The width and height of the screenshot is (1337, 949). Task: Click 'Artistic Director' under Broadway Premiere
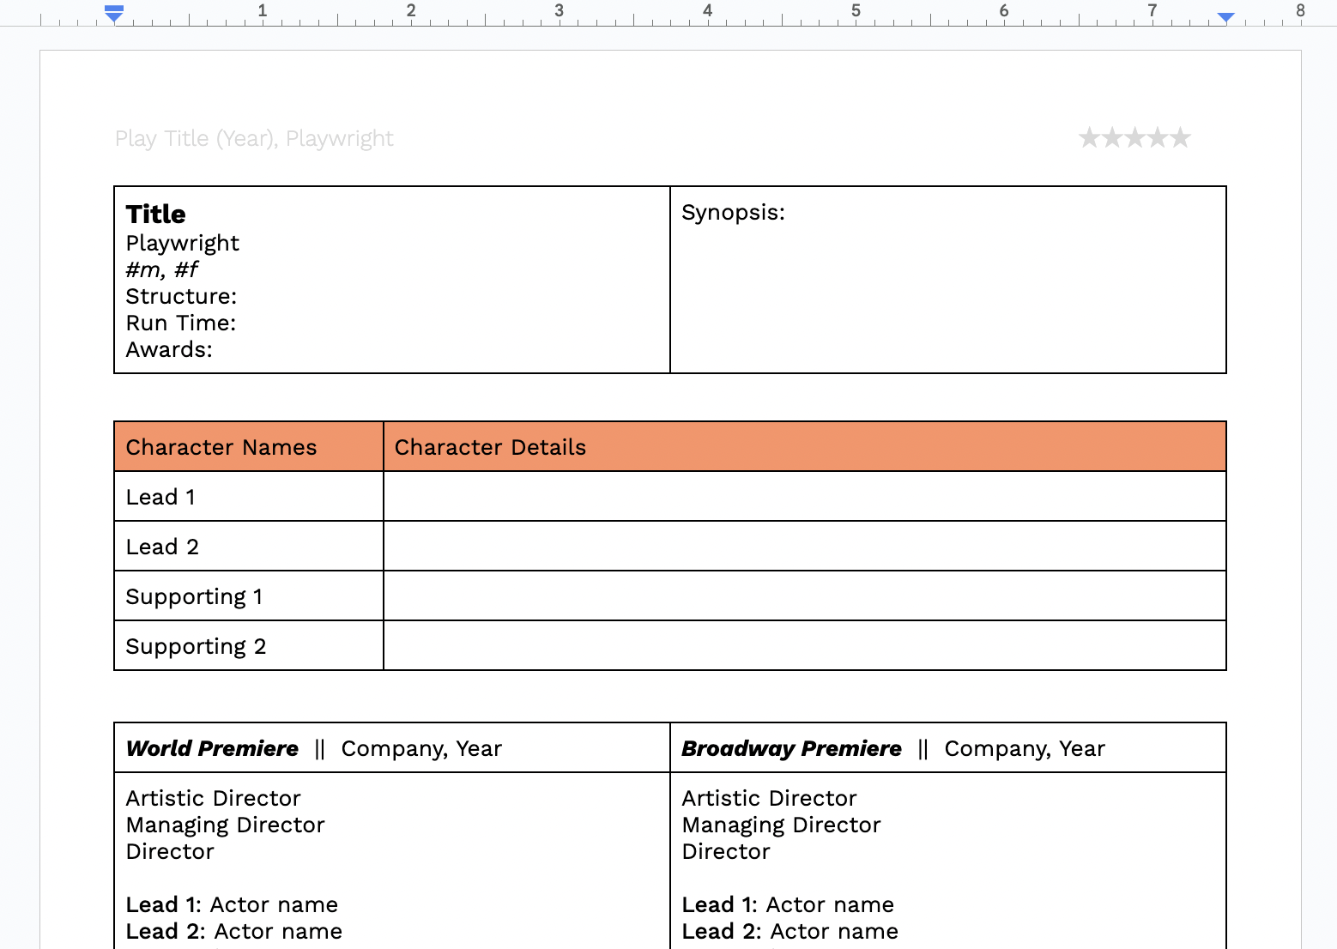[x=769, y=799]
